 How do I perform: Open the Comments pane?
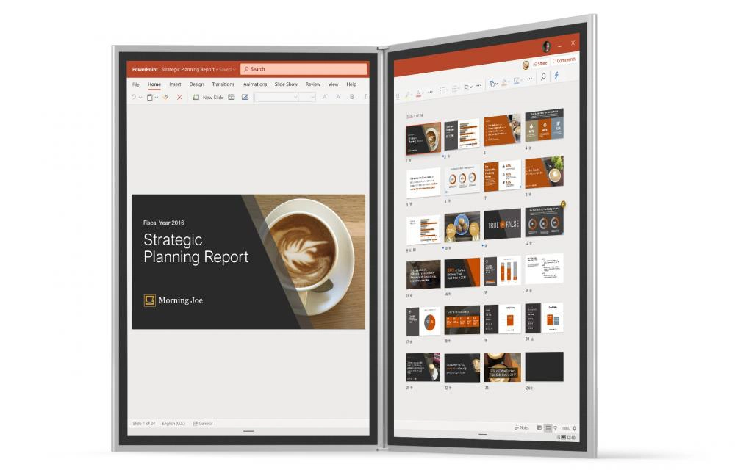(x=564, y=60)
